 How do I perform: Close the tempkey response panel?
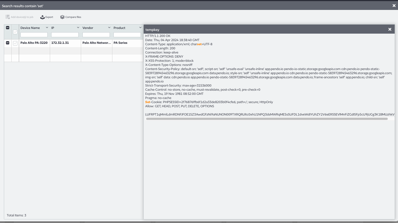click(390, 29)
